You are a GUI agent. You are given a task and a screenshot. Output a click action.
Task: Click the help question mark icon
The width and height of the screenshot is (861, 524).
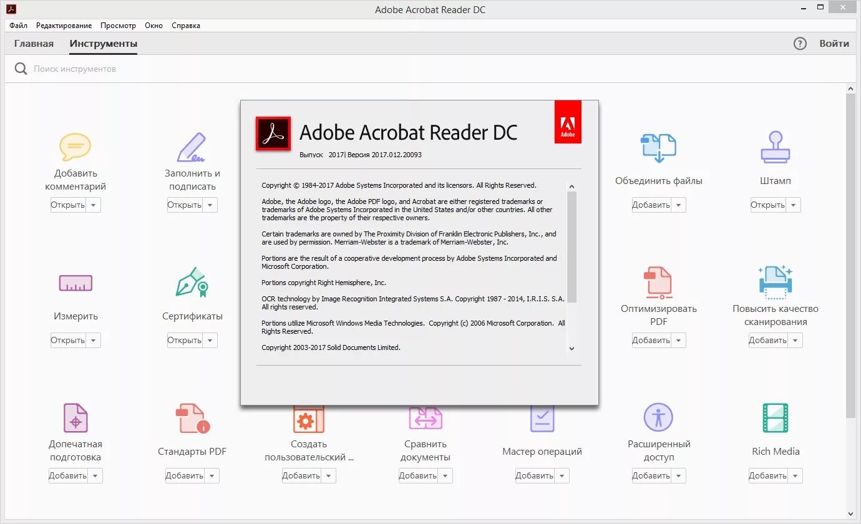pyautogui.click(x=800, y=44)
